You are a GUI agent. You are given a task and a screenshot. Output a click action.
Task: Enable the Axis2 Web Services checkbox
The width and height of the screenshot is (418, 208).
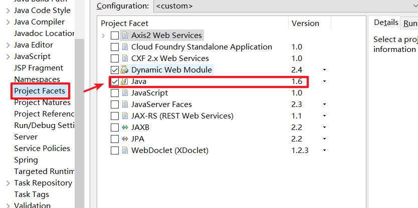(115, 35)
